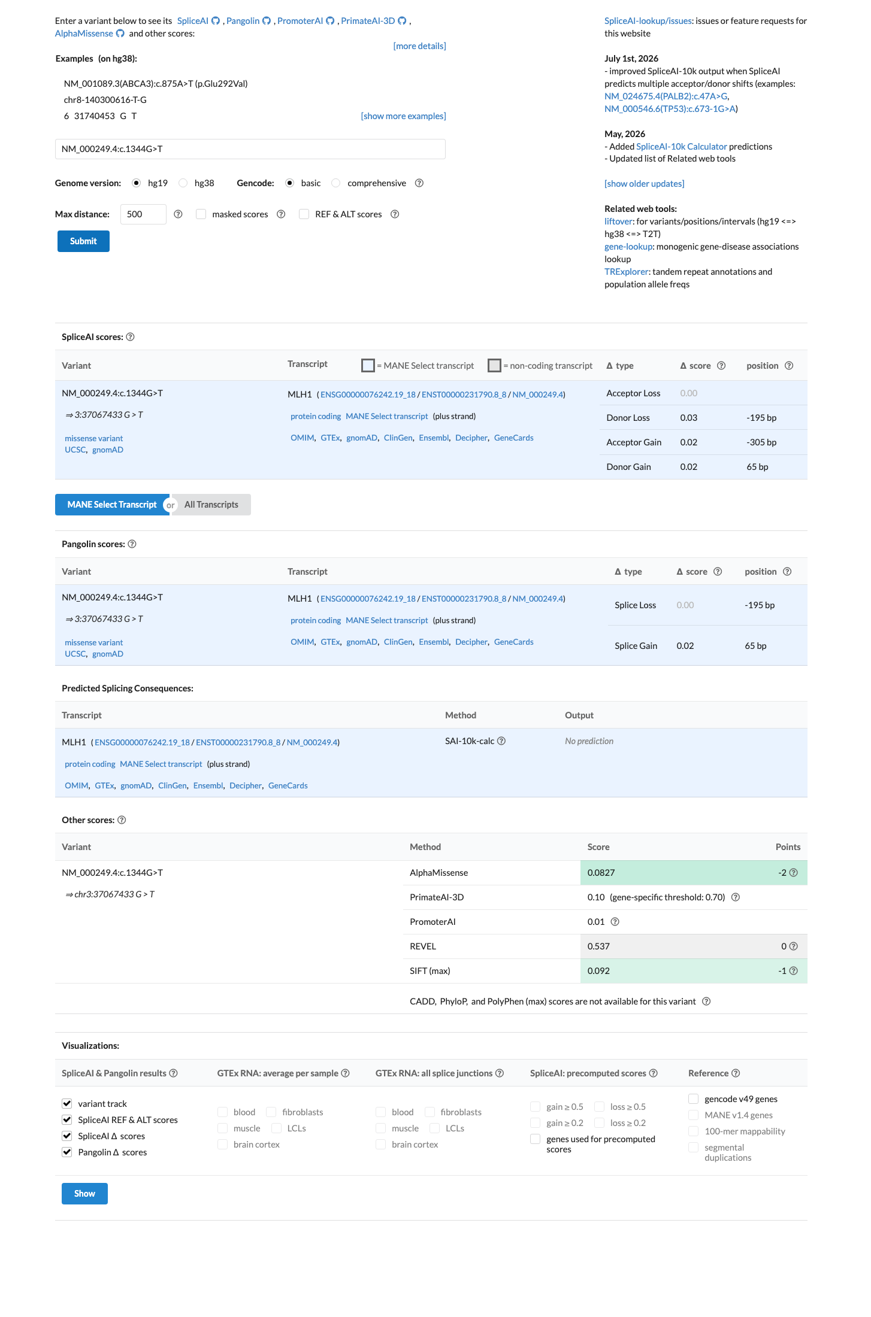
Task: Click help icon next to PromoterAI score
Action: click(x=615, y=922)
